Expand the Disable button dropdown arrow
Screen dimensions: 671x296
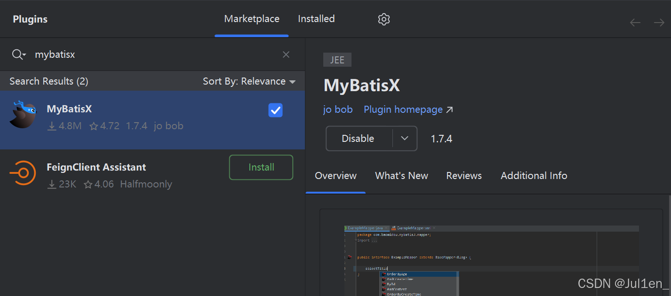click(x=405, y=139)
